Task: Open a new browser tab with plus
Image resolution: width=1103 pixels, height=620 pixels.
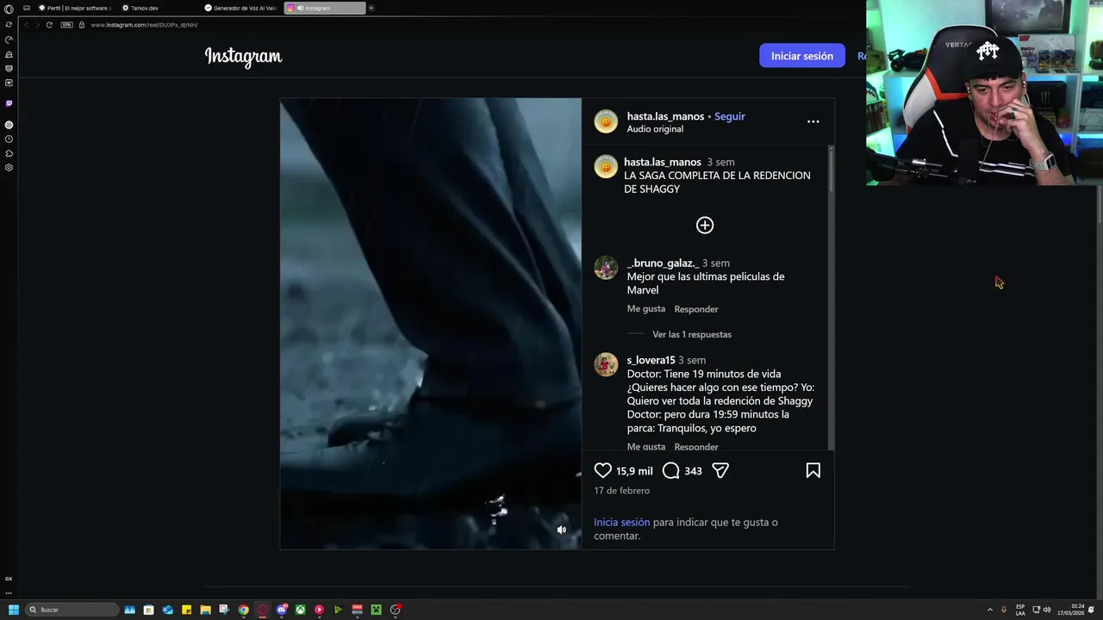Action: (x=371, y=8)
